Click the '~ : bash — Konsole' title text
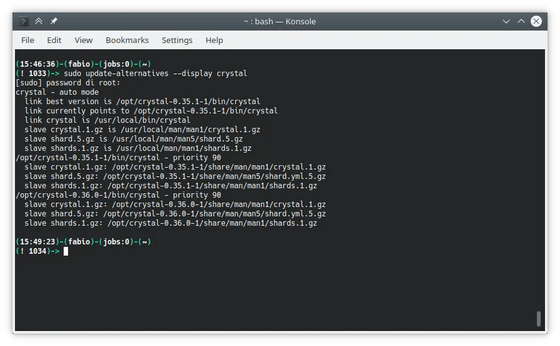The image size is (560, 346). click(280, 21)
